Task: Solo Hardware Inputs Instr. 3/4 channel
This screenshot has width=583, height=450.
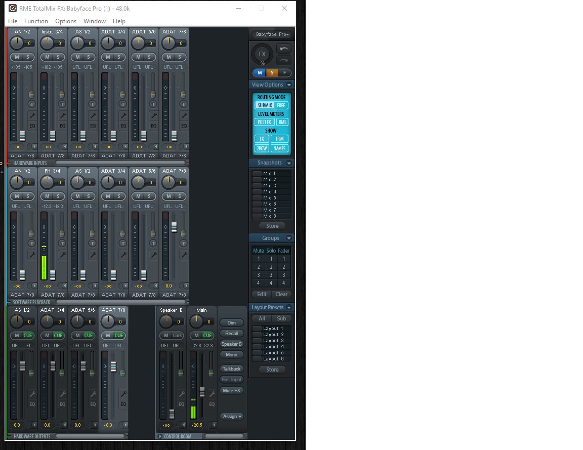Action: (58, 57)
